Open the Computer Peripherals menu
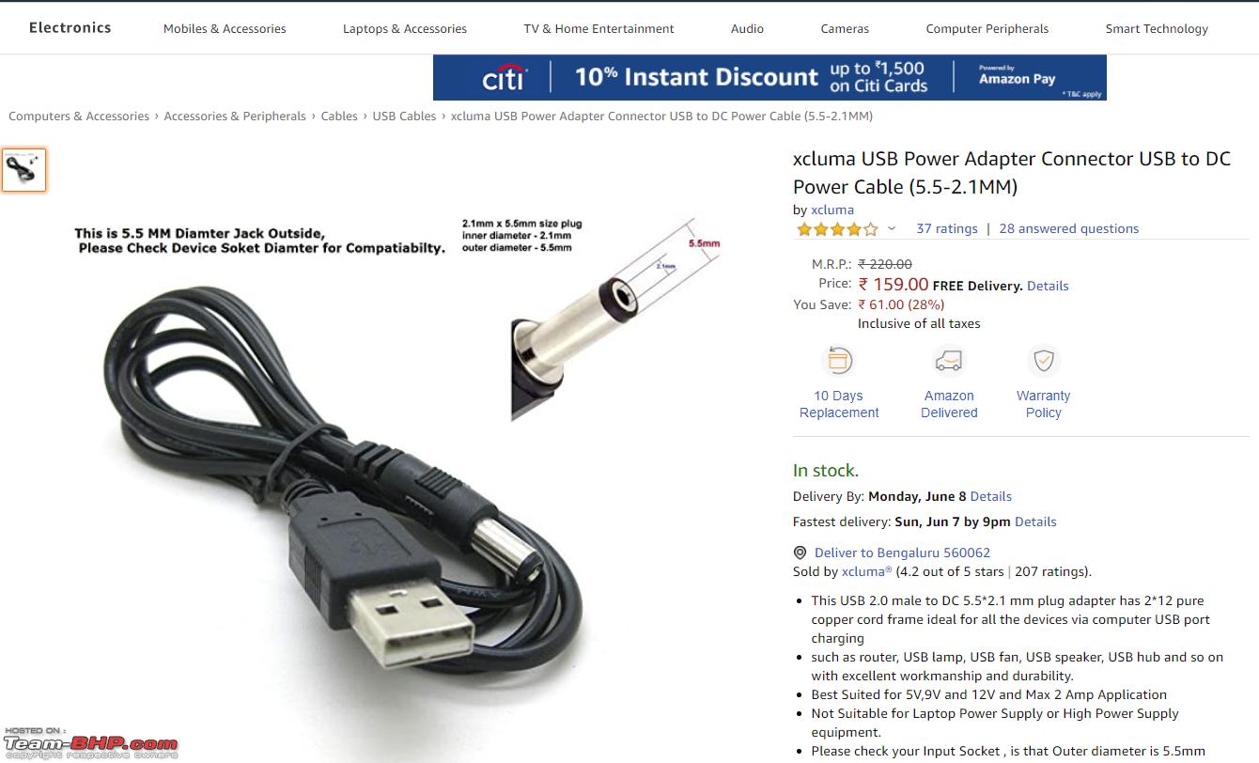 [x=987, y=28]
